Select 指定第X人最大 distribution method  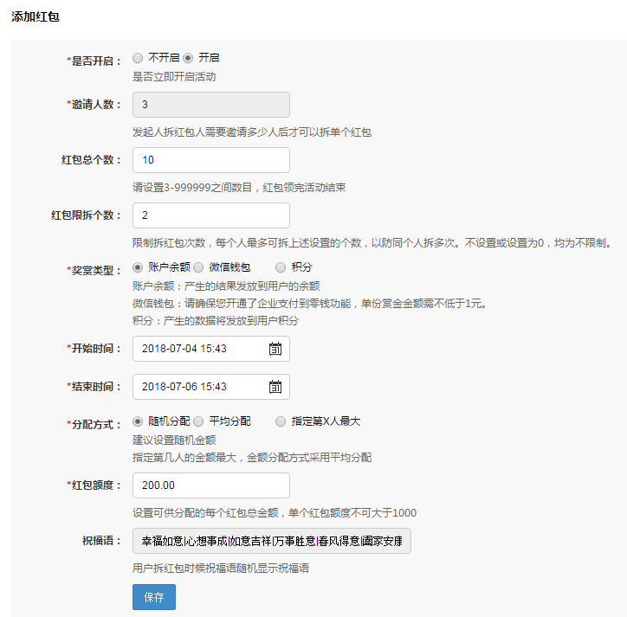click(281, 421)
